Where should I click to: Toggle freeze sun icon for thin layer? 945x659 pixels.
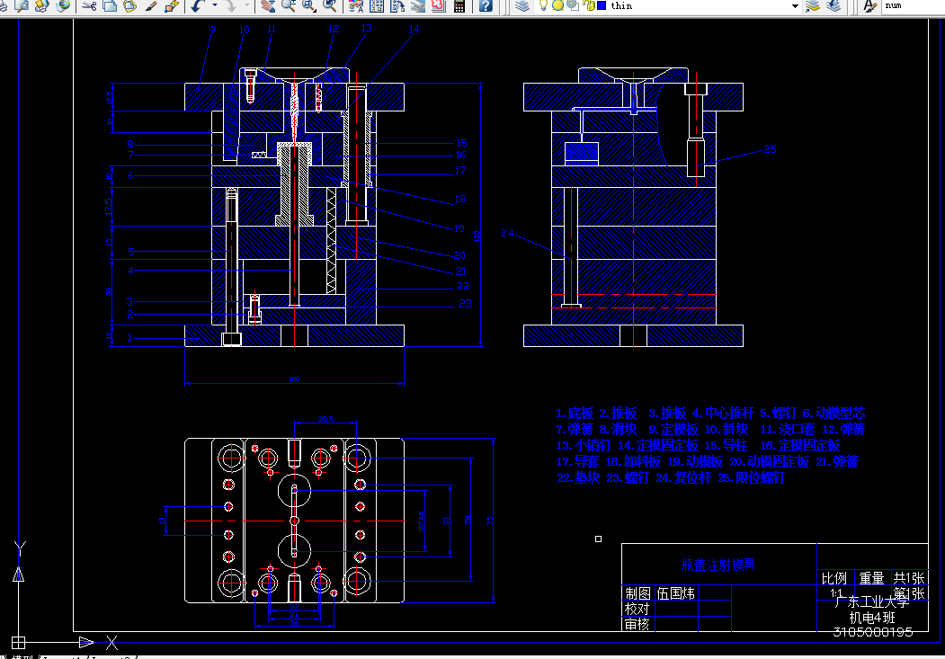(x=558, y=5)
